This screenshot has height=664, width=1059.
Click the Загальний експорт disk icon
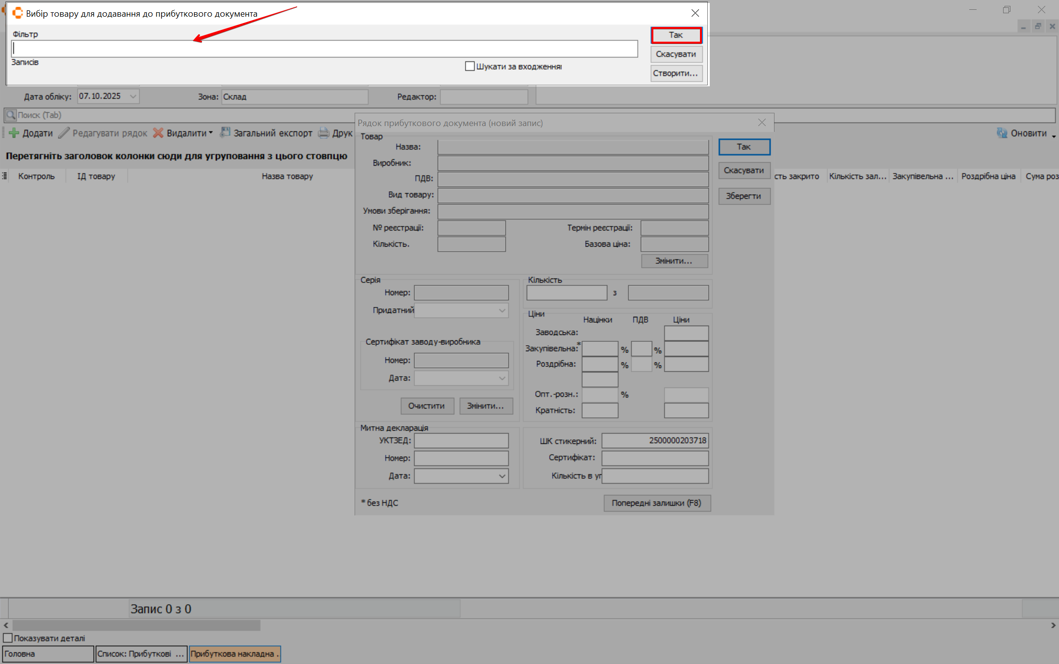tap(225, 132)
